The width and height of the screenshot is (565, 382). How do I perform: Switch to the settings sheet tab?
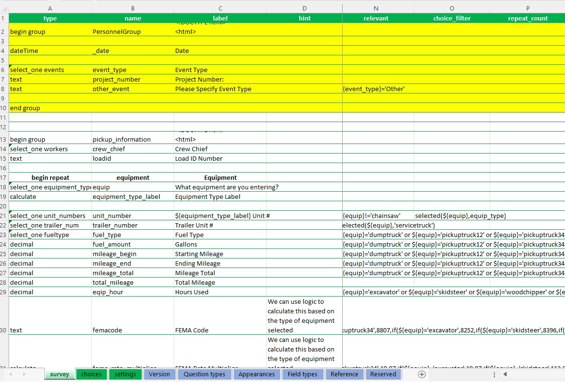pyautogui.click(x=125, y=374)
